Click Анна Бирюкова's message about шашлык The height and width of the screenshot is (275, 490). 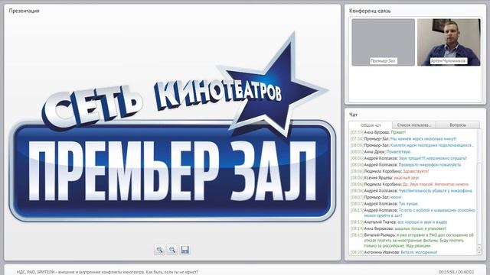click(x=420, y=228)
